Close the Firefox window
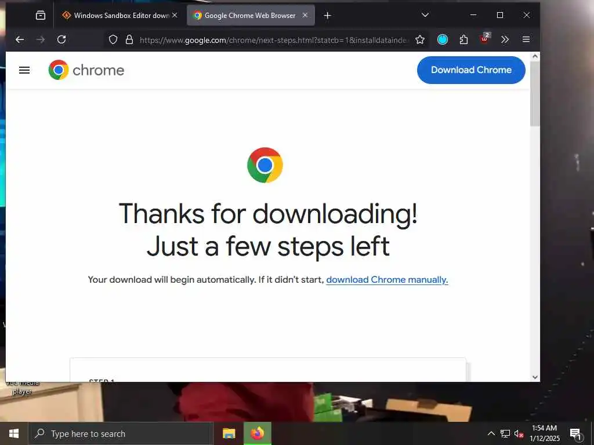 527,15
